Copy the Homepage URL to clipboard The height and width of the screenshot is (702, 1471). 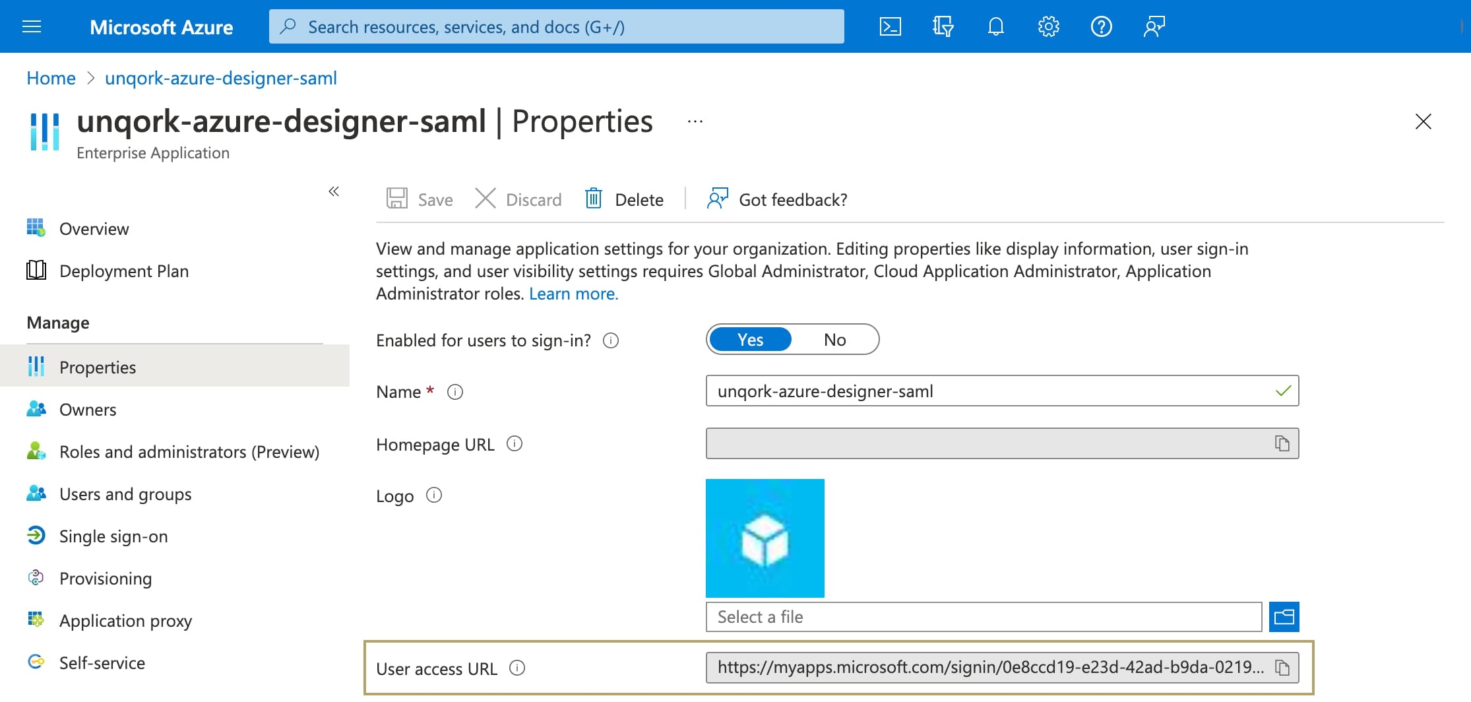coord(1282,443)
